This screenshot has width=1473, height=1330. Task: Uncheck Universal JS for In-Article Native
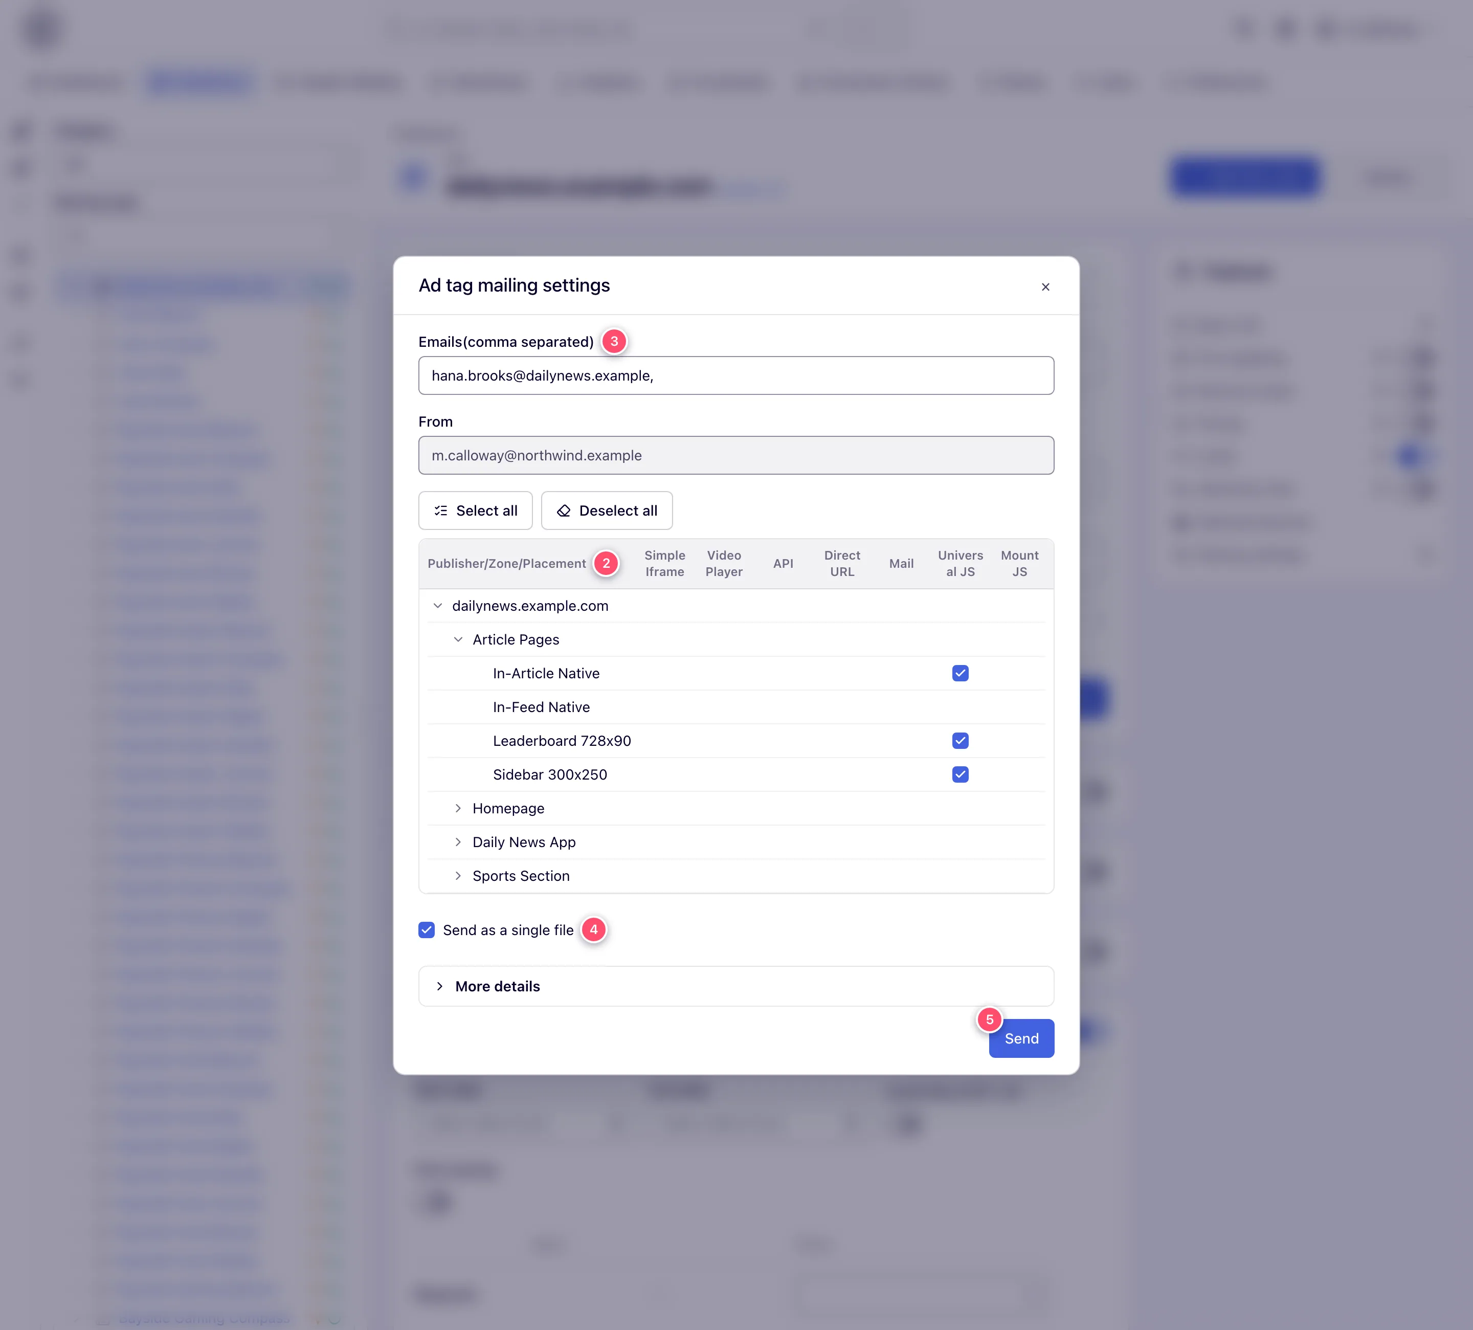tap(960, 673)
